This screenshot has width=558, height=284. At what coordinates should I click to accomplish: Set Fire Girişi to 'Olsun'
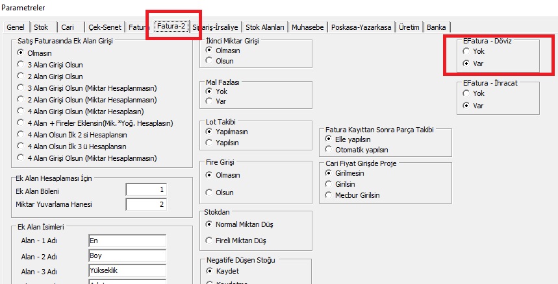(209, 192)
